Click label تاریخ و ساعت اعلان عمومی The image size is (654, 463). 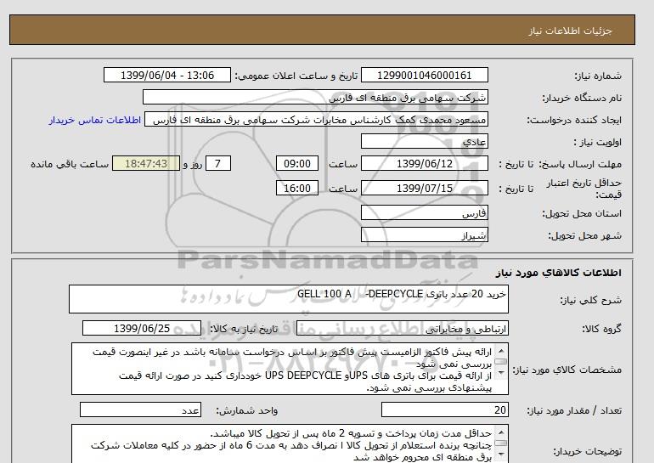tap(296, 76)
